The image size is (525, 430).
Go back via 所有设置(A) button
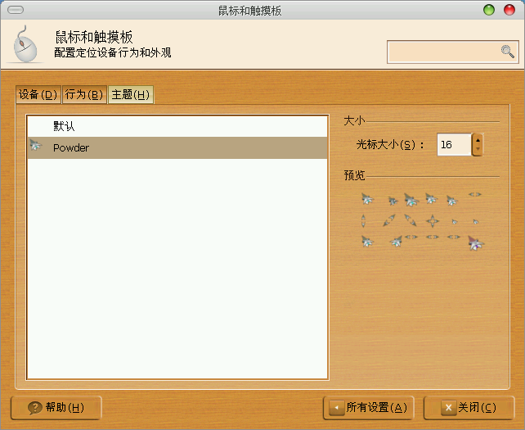tap(368, 408)
